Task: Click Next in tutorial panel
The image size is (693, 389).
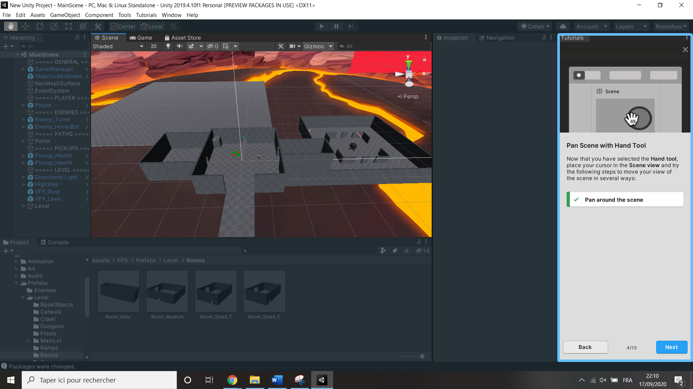Action: coord(671,347)
